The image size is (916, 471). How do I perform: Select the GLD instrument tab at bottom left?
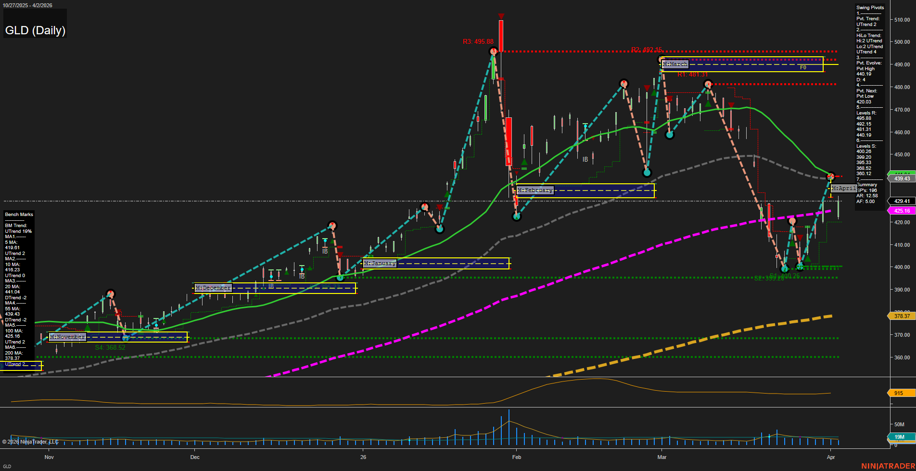click(7, 467)
